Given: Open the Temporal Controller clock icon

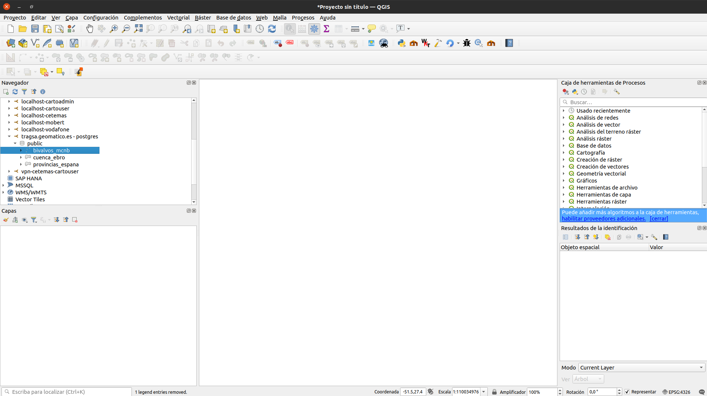Looking at the screenshot, I should point(260,29).
